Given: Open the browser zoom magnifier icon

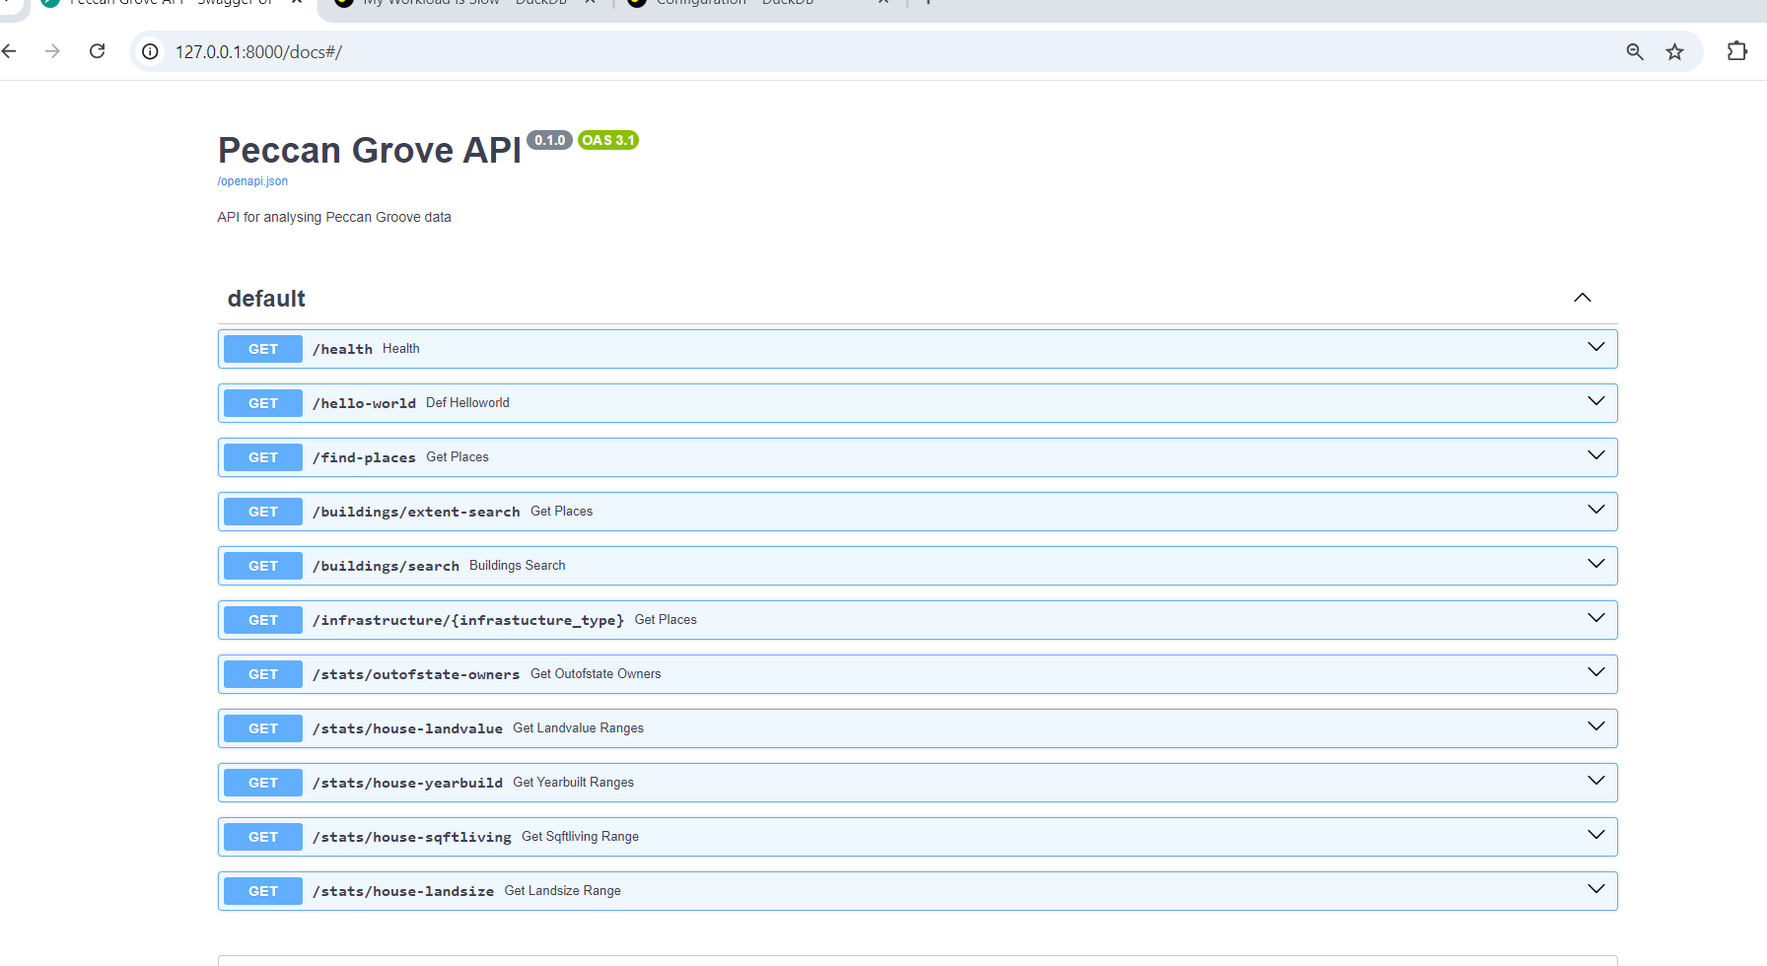Looking at the screenshot, I should click(1635, 51).
